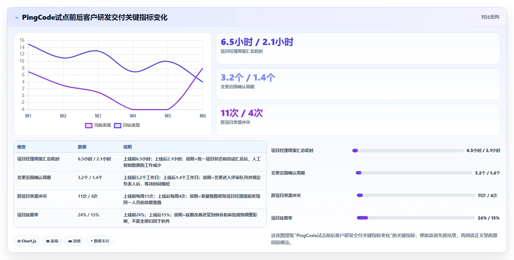Select the 跨项目资源冲突 label beside its progress bar

click(286, 196)
